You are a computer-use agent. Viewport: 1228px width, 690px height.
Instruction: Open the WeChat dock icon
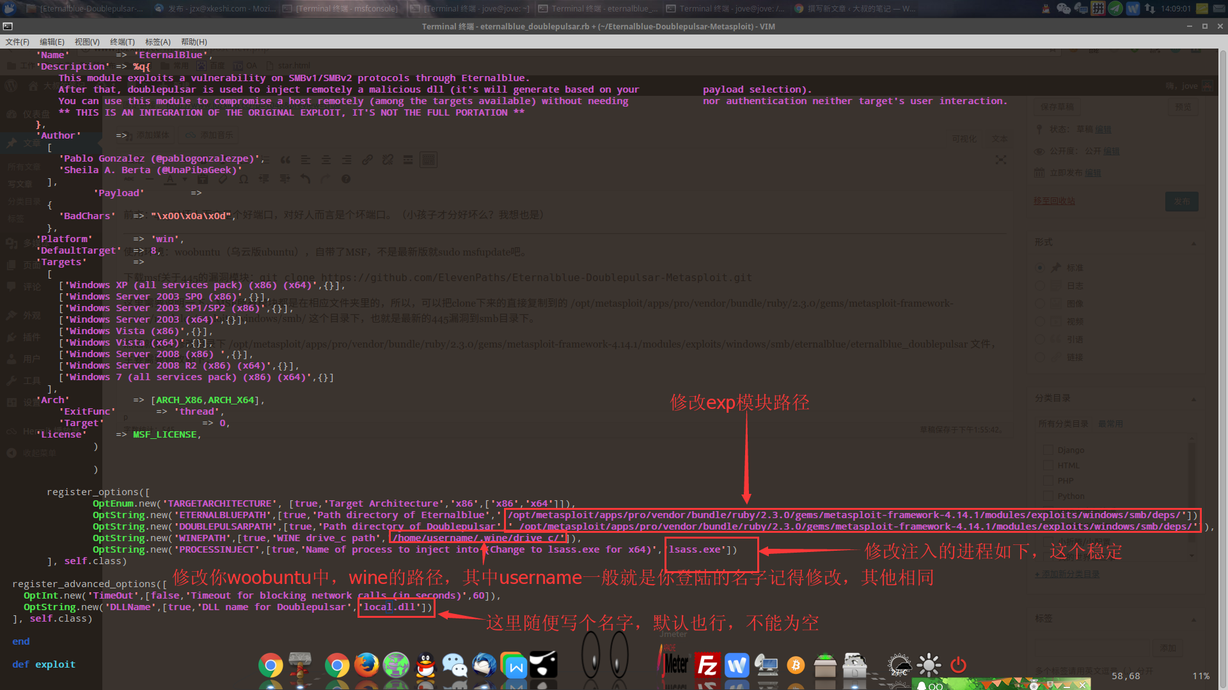pos(455,665)
